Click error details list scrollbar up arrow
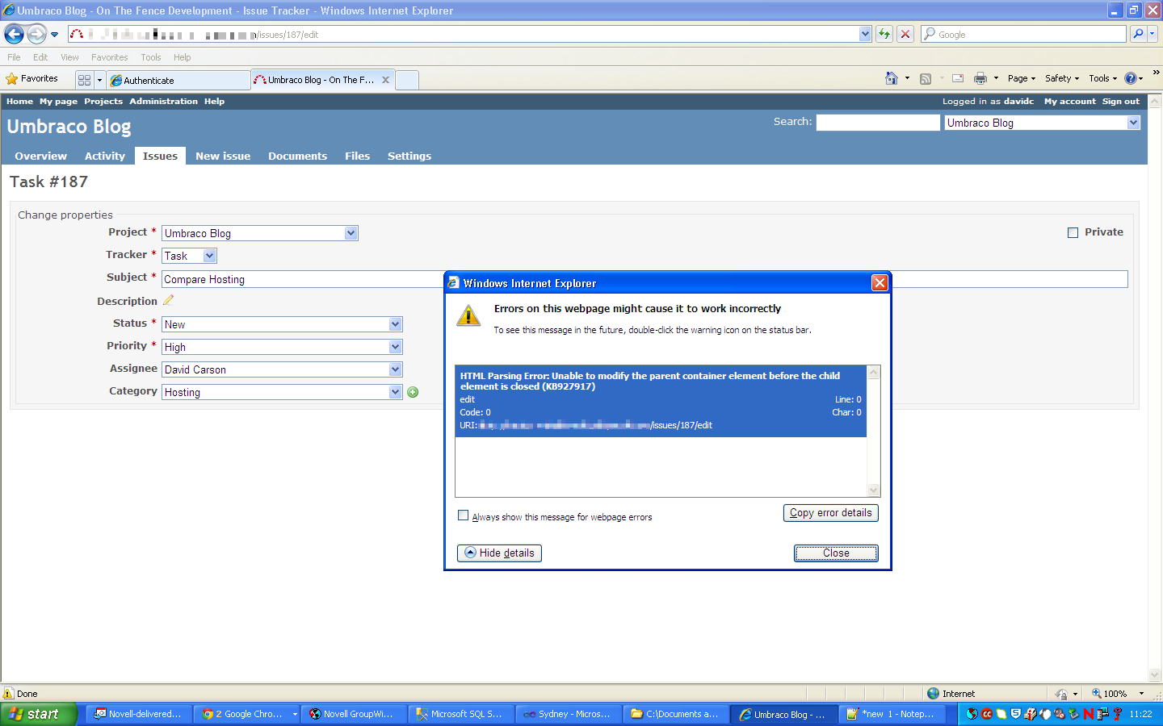1163x726 pixels. pos(873,373)
